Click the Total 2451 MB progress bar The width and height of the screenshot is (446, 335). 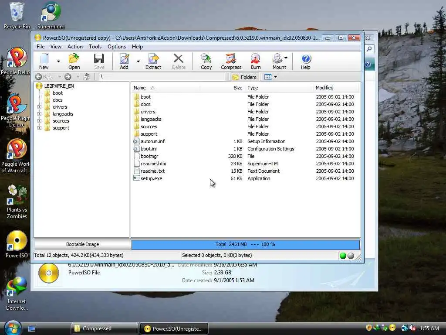(x=246, y=244)
